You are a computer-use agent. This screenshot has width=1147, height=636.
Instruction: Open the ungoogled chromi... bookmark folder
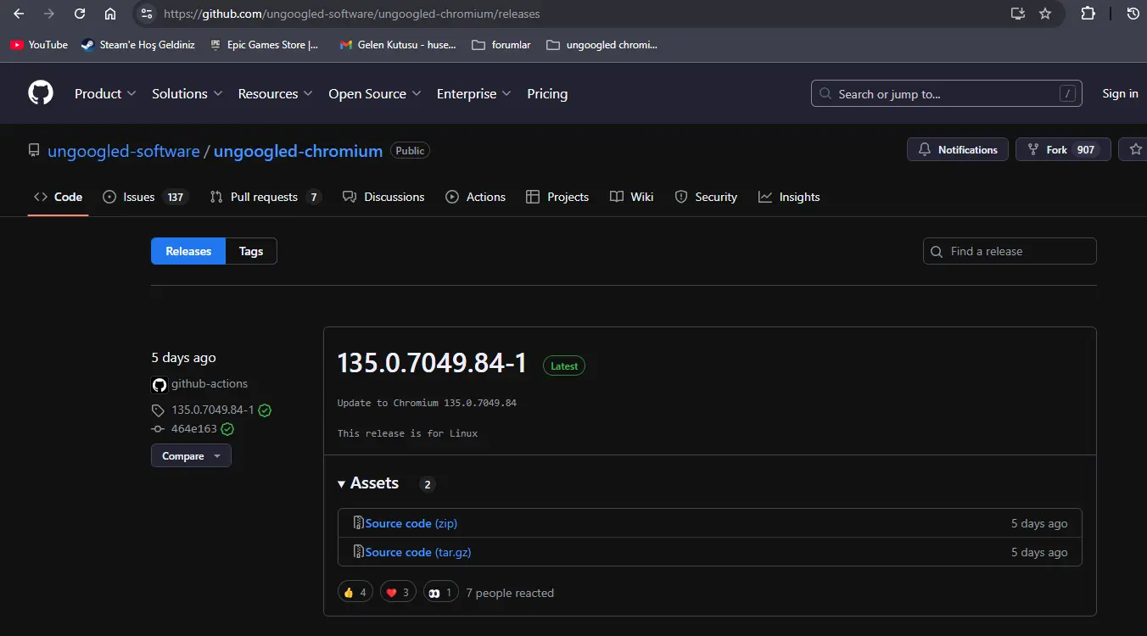[x=602, y=45]
